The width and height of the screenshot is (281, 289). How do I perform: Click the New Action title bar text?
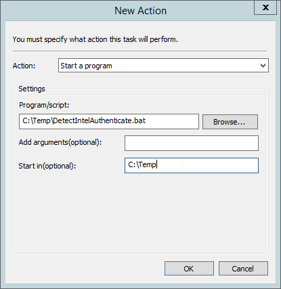[x=140, y=11]
